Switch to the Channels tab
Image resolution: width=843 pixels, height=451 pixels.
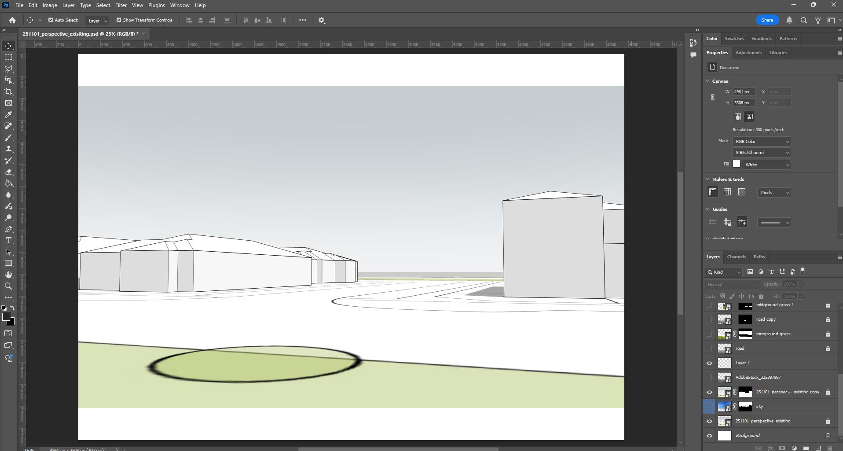[x=736, y=257]
